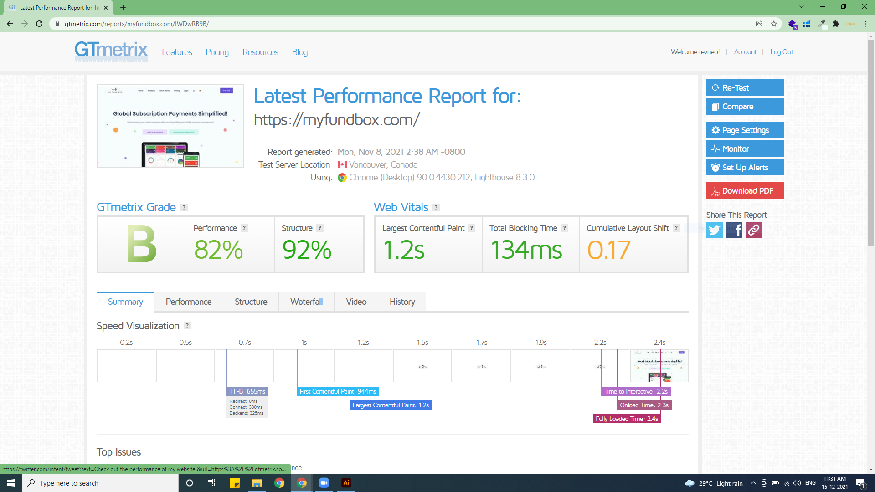Open Chrome extensions puzzle icon
875x492 pixels.
836,24
